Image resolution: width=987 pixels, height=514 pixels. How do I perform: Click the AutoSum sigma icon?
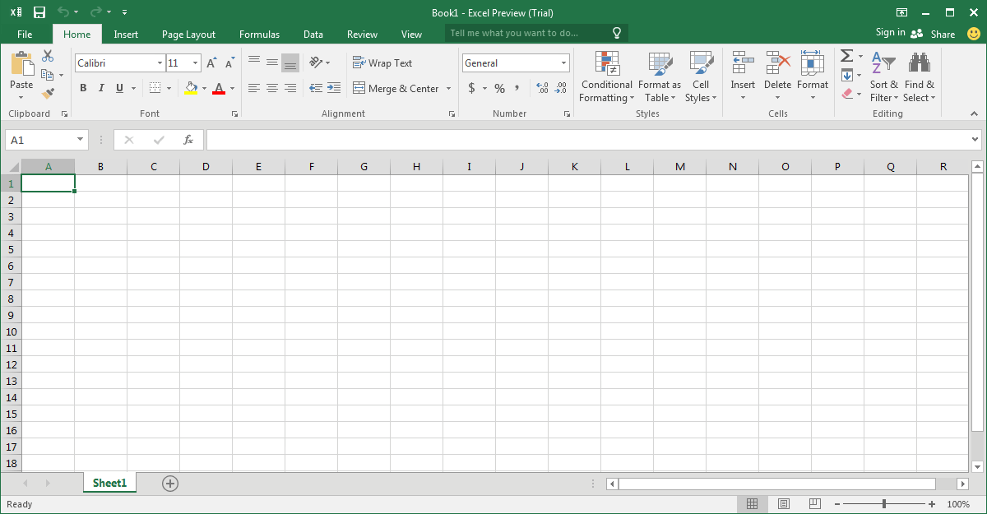click(846, 56)
